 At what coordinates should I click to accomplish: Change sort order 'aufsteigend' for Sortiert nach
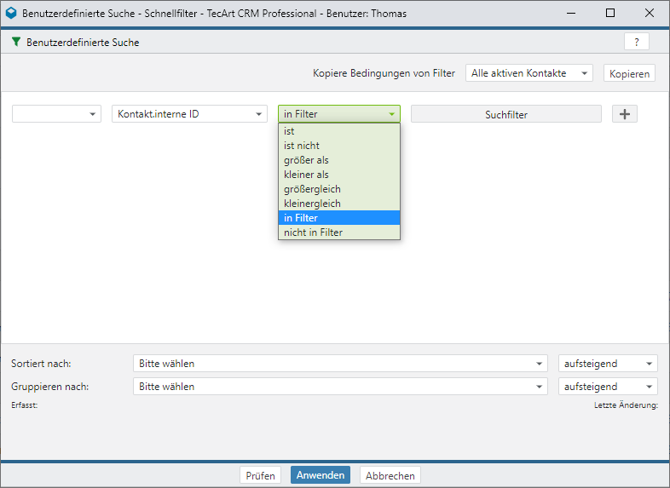tap(607, 364)
